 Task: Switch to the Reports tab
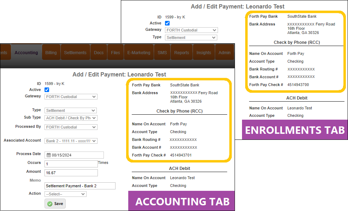(x=182, y=52)
